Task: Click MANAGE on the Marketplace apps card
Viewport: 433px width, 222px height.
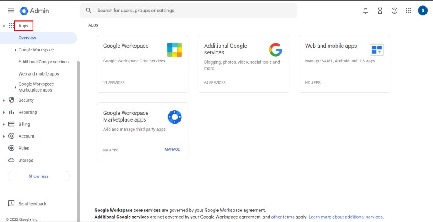Action: click(x=173, y=149)
